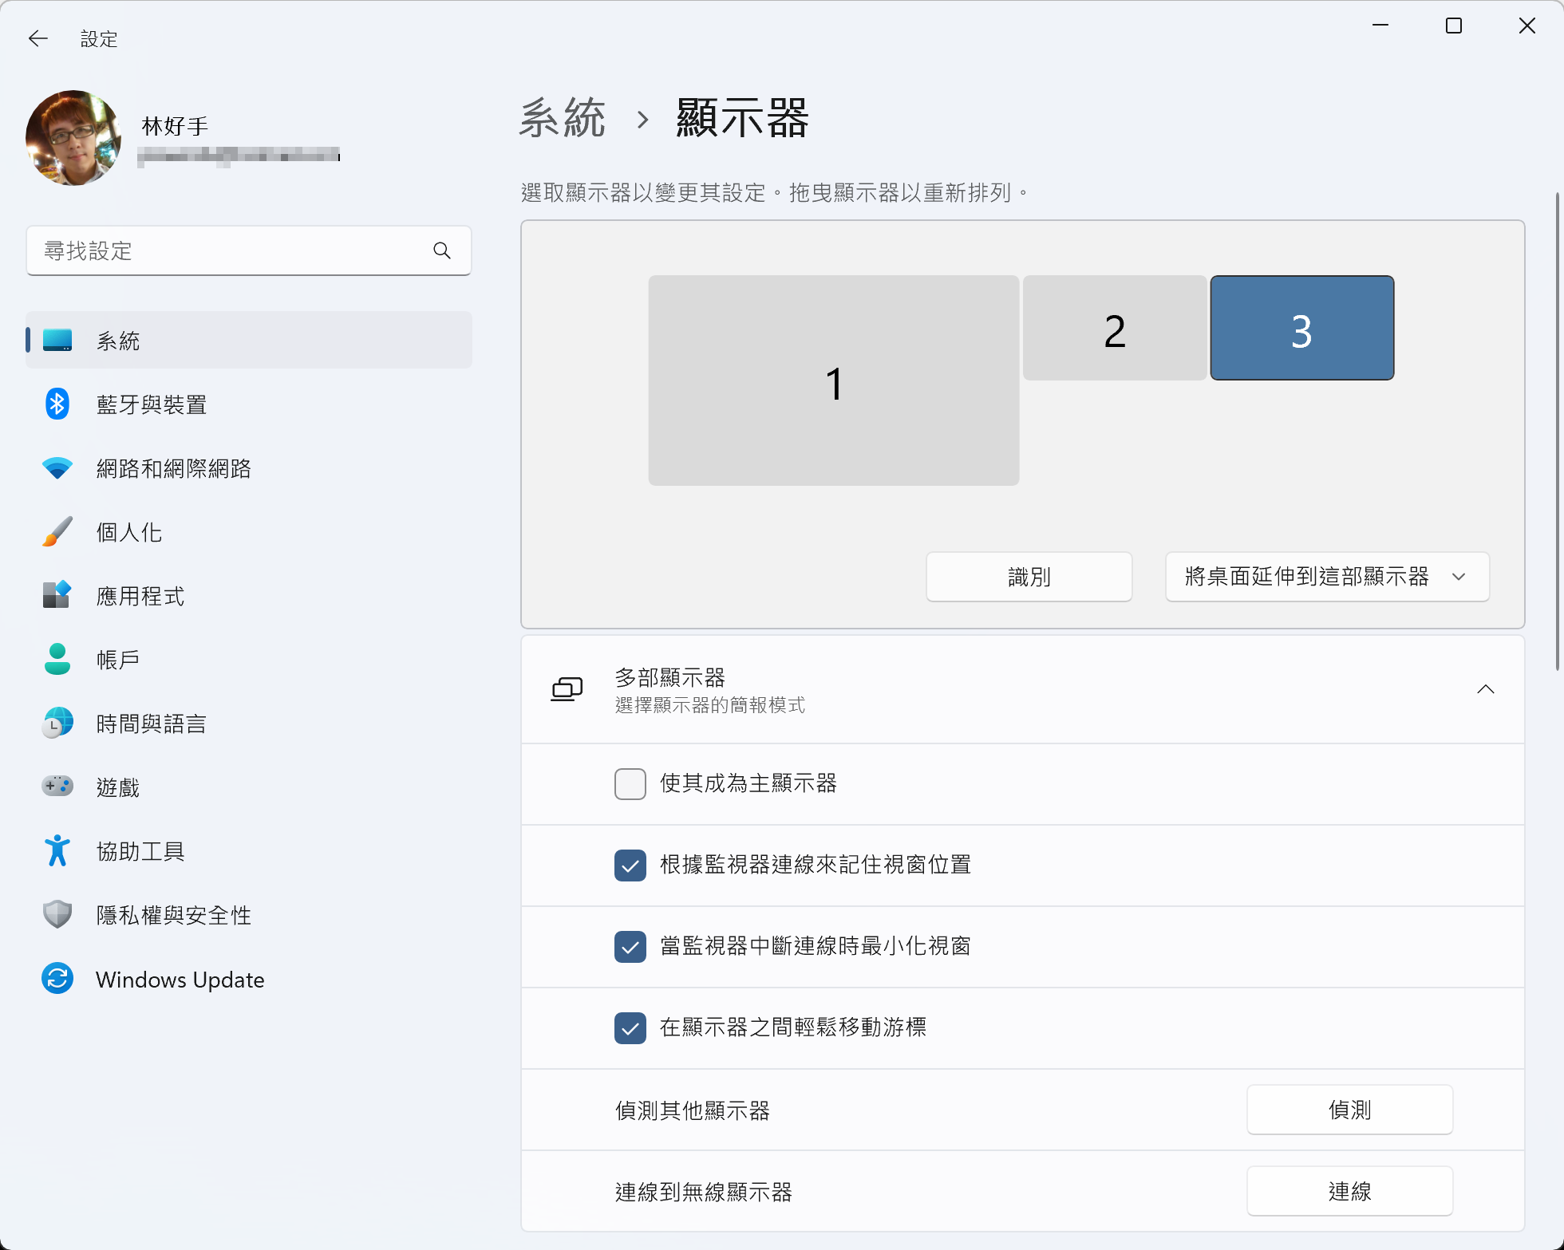The height and width of the screenshot is (1250, 1564).
Task: Open 帳戶 in sidebar menu
Action: [118, 660]
